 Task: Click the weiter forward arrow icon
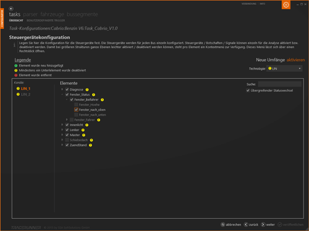click(263, 224)
